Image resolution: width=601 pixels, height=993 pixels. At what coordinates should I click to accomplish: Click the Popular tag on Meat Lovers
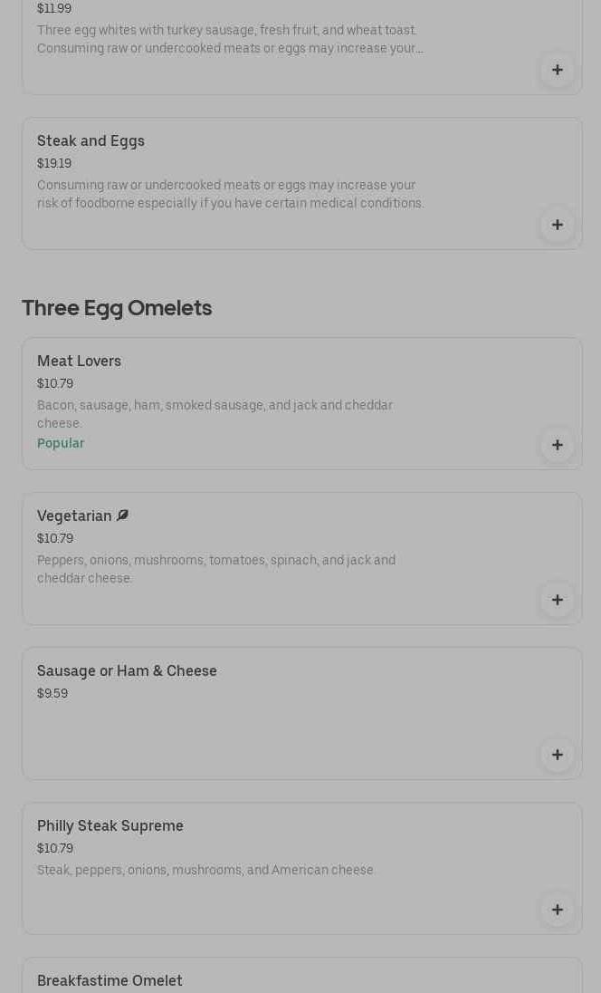click(x=61, y=443)
